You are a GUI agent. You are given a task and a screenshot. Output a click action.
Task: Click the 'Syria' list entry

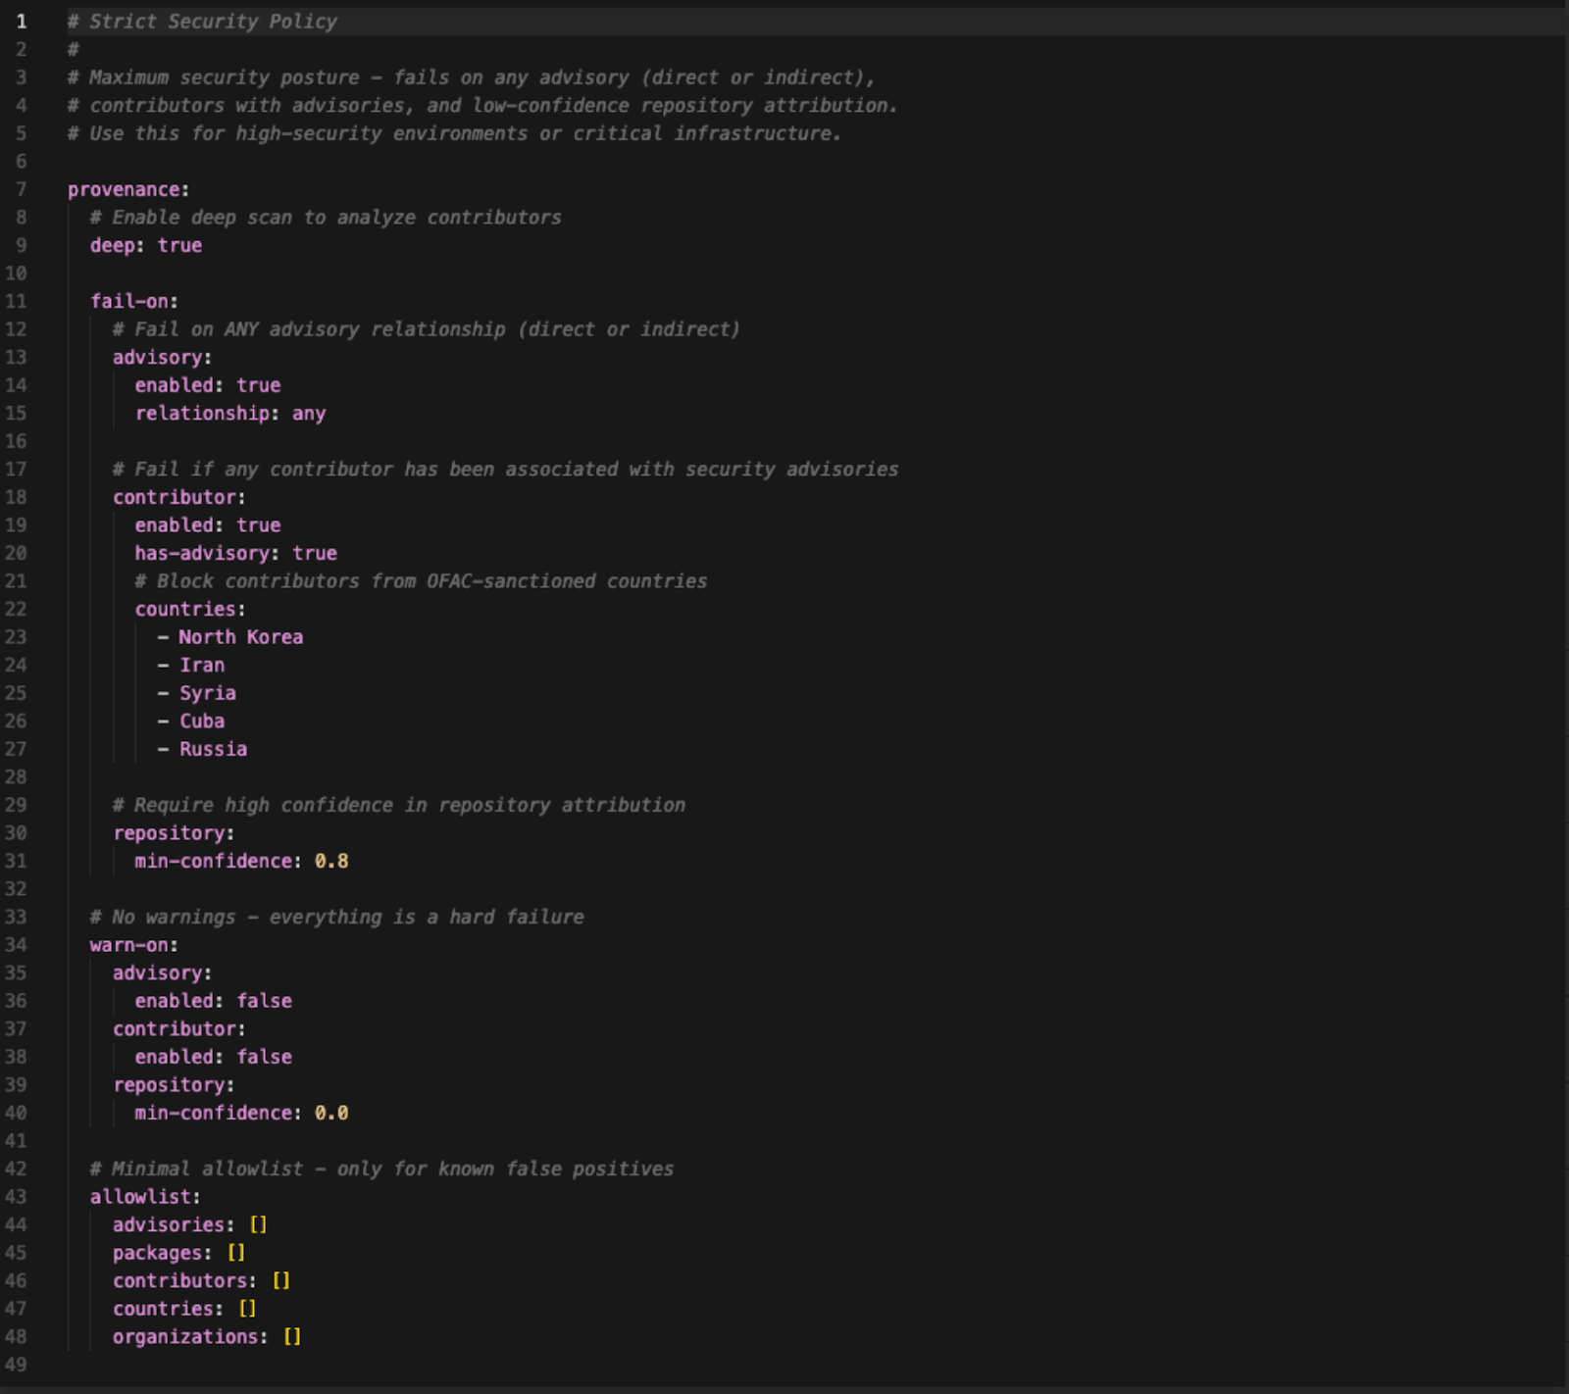pyautogui.click(x=207, y=693)
